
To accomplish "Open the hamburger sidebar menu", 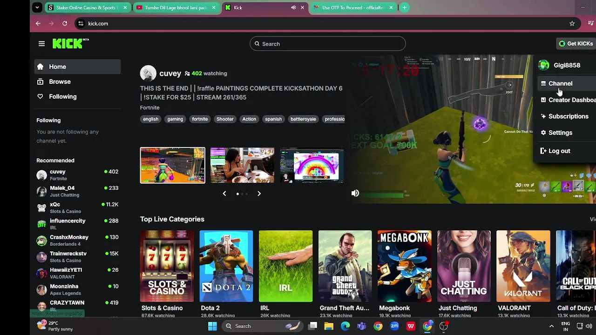I will coord(41,44).
